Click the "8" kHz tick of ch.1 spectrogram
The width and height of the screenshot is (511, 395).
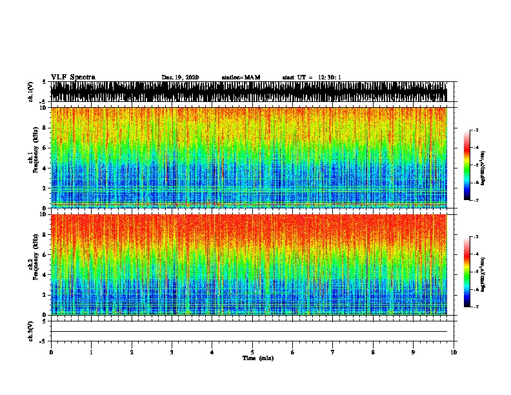pyautogui.click(x=45, y=128)
